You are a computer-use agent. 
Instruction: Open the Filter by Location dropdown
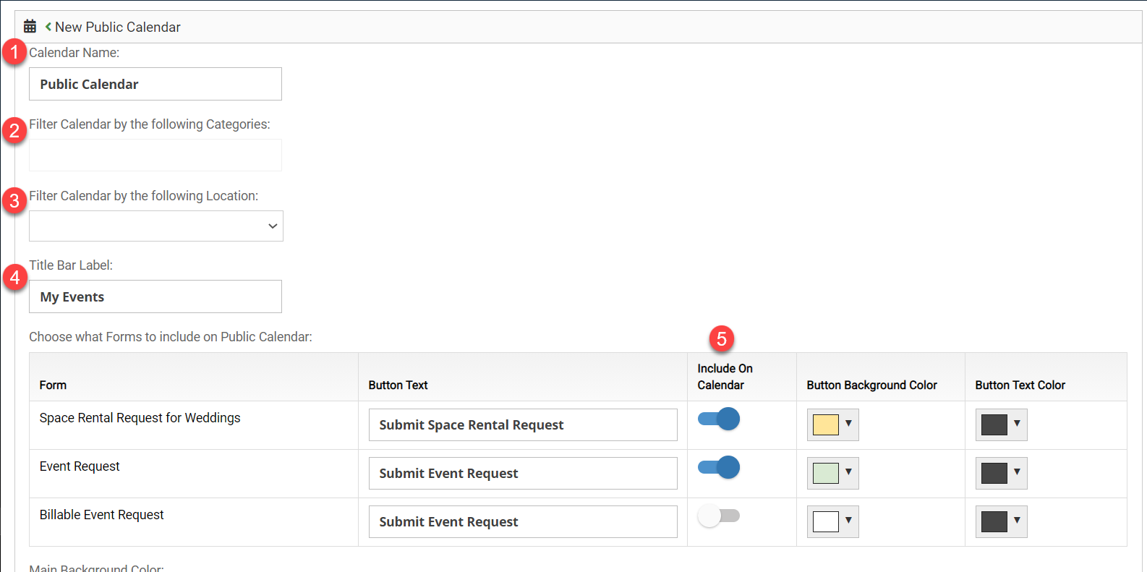156,226
